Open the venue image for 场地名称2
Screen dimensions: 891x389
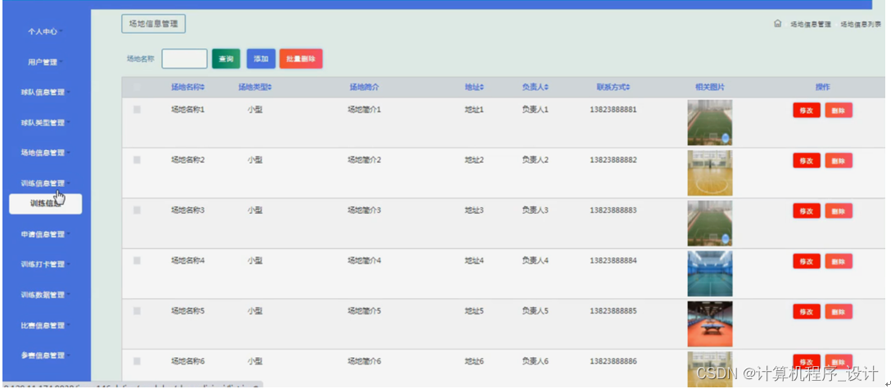[x=710, y=173]
